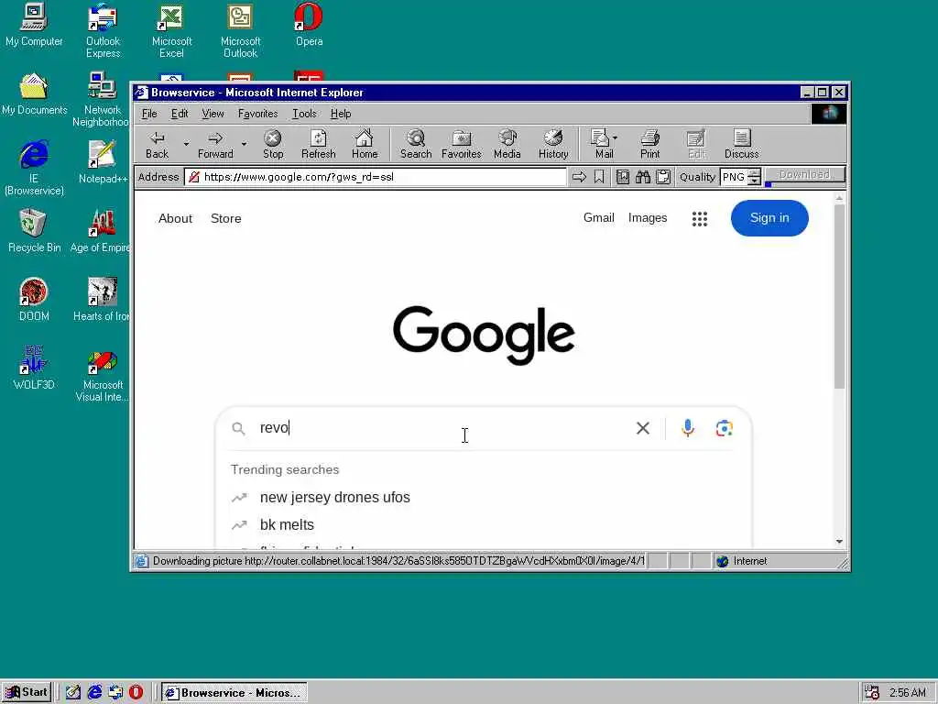Image resolution: width=938 pixels, height=704 pixels.
Task: Select the WOLF3D desktop icon
Action: [x=34, y=368]
